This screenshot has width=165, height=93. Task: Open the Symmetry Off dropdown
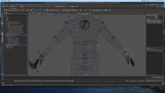49,6
